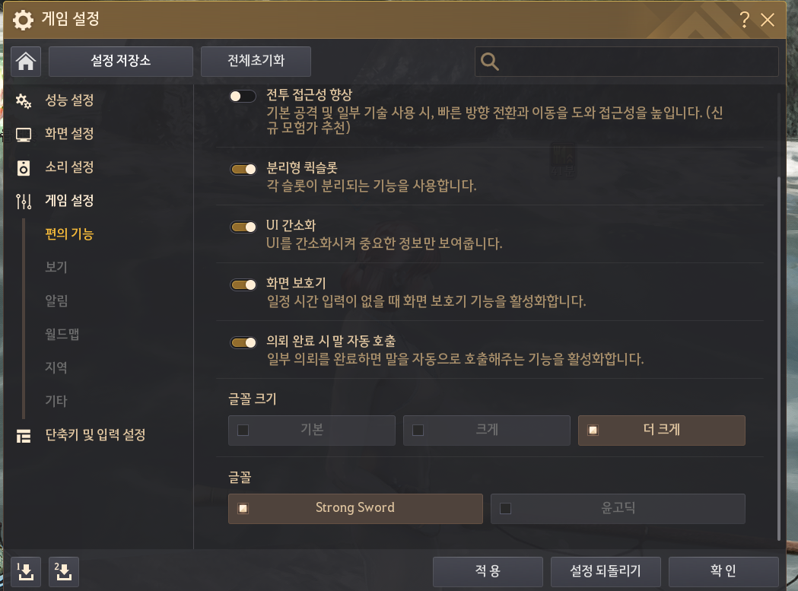Switch to the 월드맵 settings section
The image size is (798, 591).
pyautogui.click(x=61, y=333)
